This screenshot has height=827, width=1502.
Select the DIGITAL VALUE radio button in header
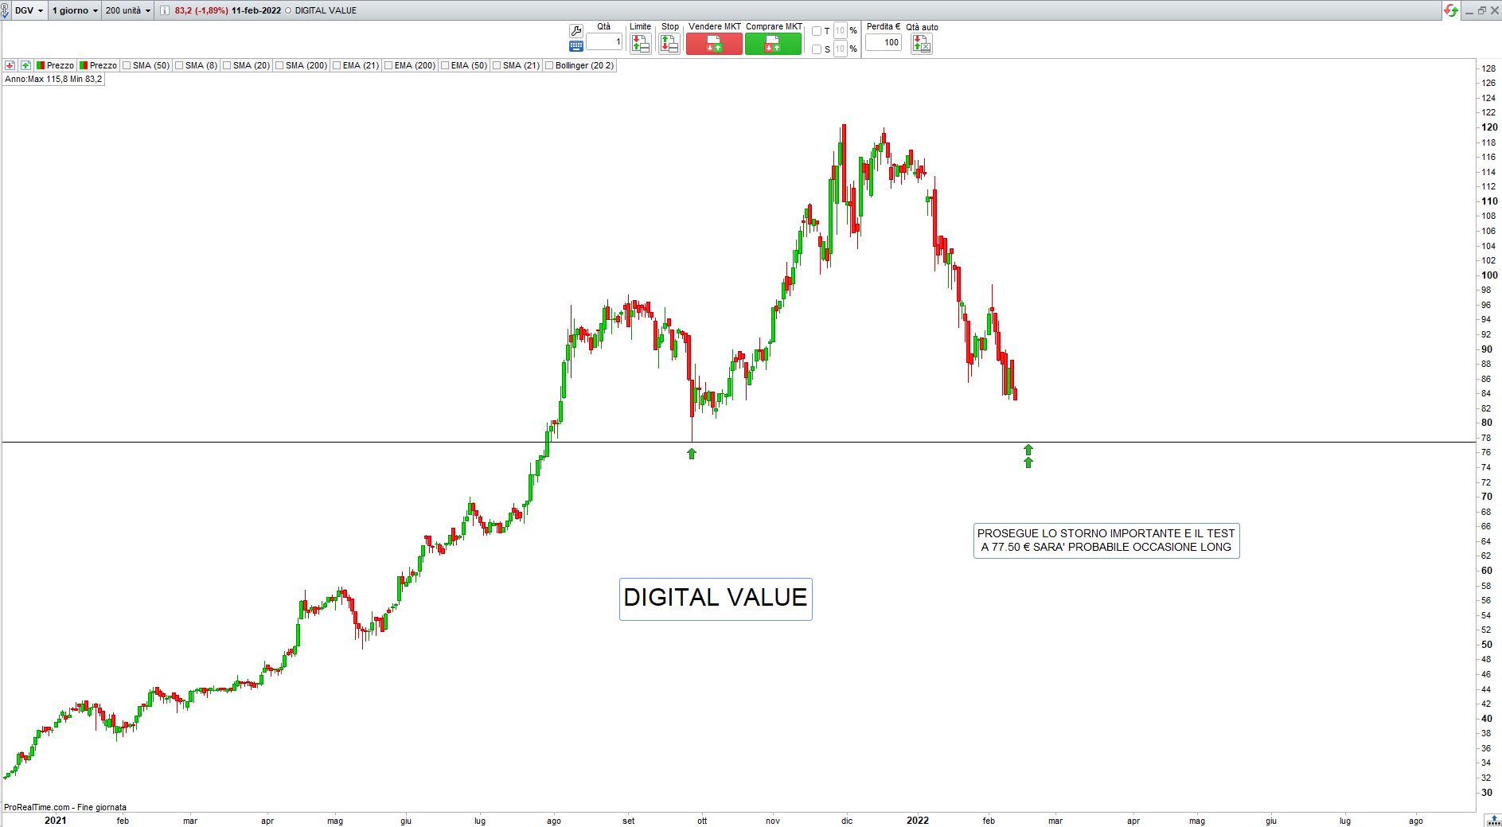(287, 10)
